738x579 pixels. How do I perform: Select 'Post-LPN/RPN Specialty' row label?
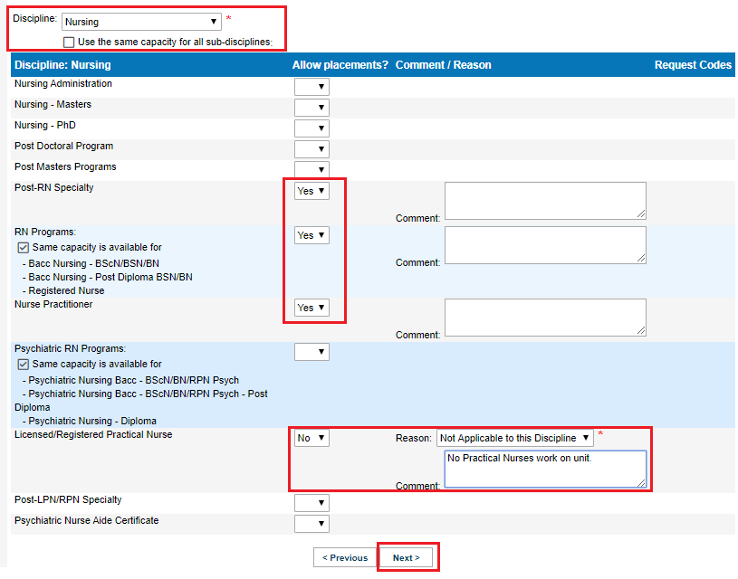coord(68,500)
